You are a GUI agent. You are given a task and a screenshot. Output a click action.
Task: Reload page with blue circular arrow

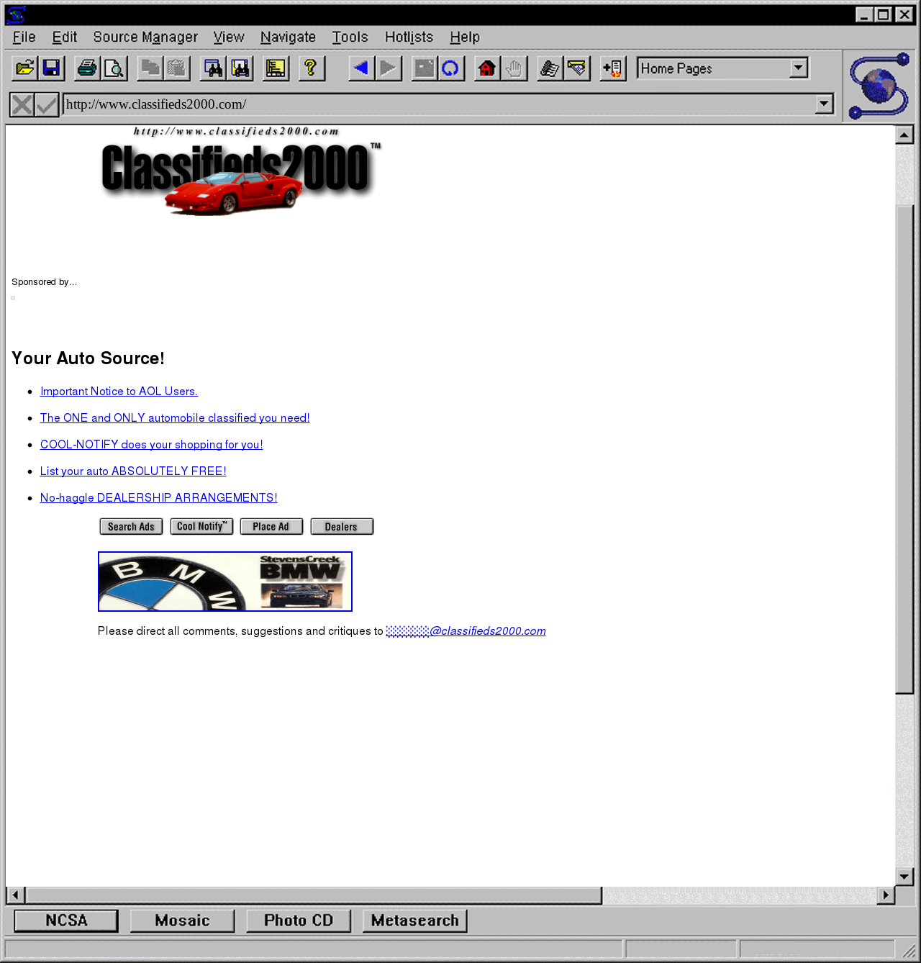(x=450, y=68)
